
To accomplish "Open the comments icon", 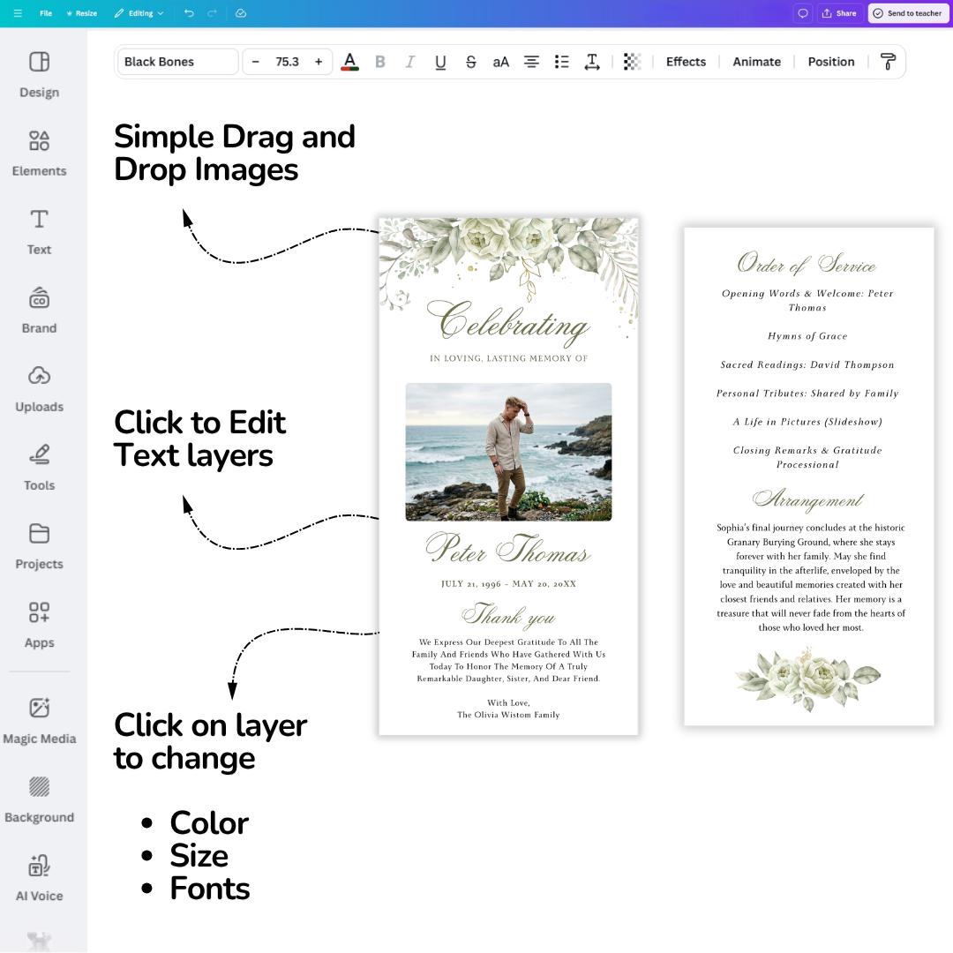I will pos(803,13).
